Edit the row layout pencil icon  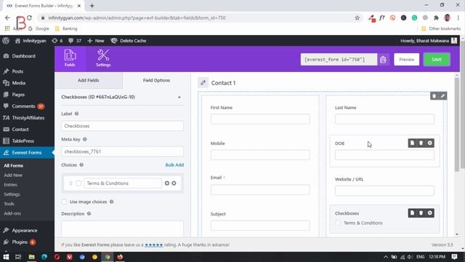[x=442, y=96]
